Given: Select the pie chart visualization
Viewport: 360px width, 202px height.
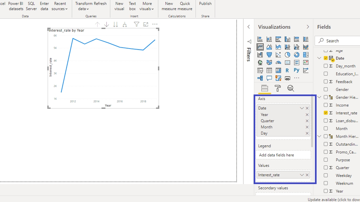Looking at the screenshot, I should pyautogui.click(x=287, y=55).
